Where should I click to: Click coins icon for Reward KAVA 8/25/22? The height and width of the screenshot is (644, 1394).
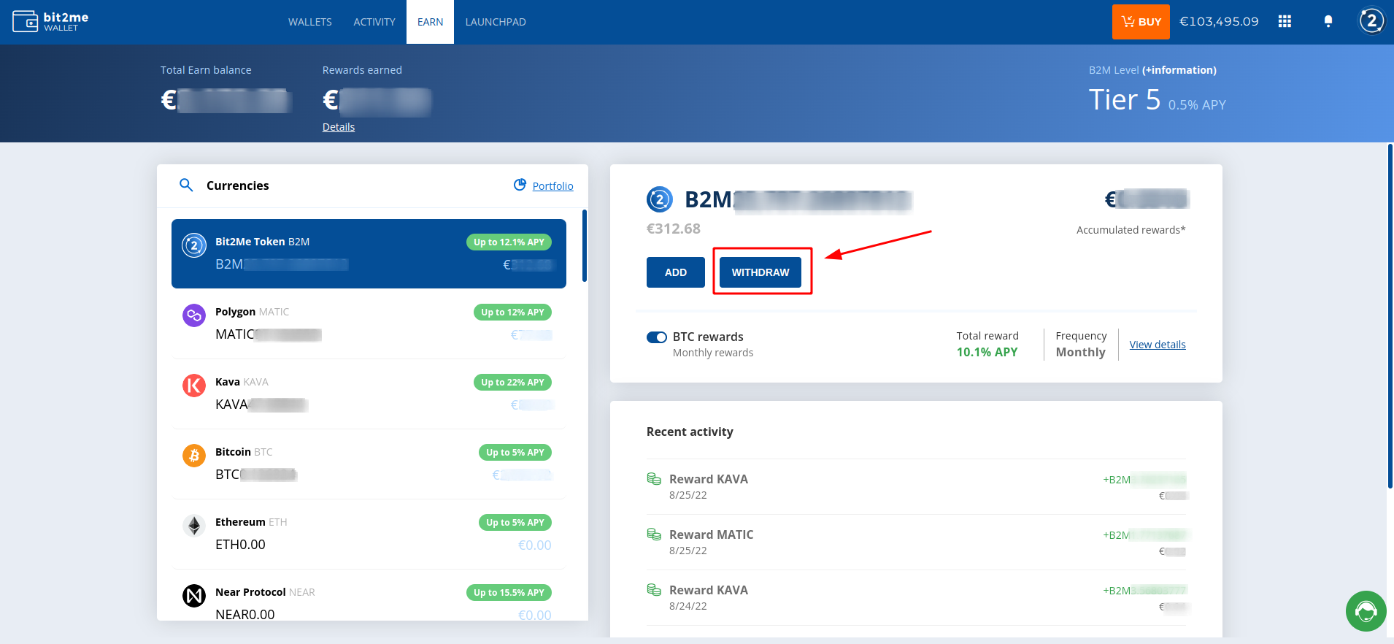(x=654, y=479)
